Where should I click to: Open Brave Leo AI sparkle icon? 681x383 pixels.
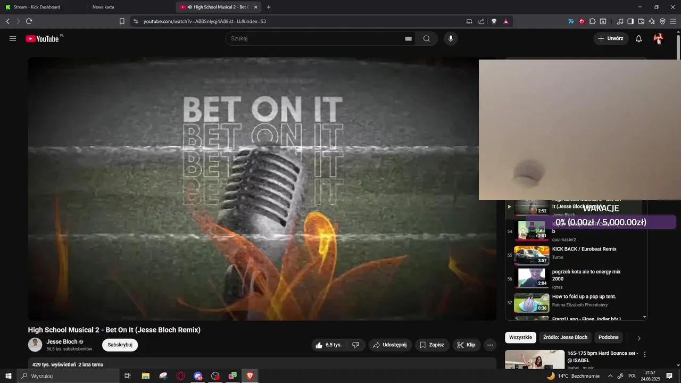[x=652, y=21]
